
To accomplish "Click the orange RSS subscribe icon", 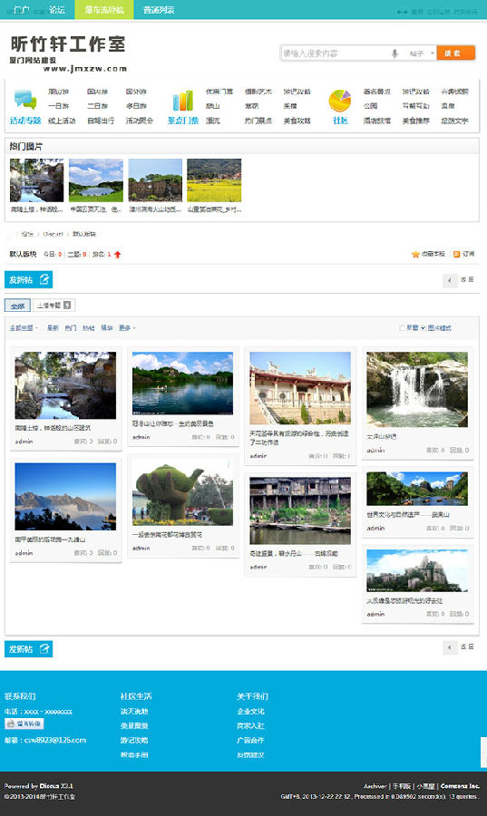I will [x=456, y=254].
